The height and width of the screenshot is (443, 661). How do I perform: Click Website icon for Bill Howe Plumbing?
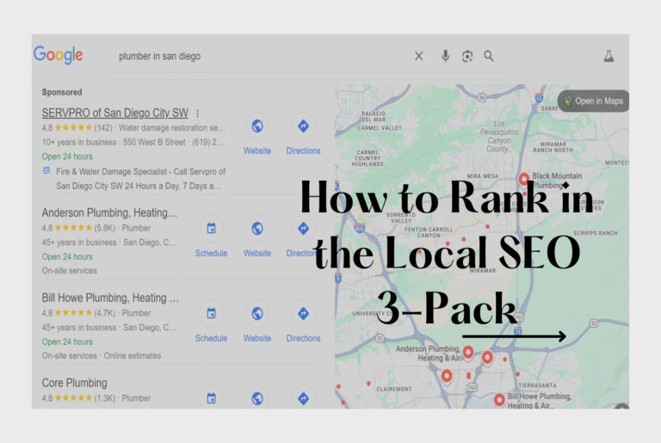coord(257,314)
